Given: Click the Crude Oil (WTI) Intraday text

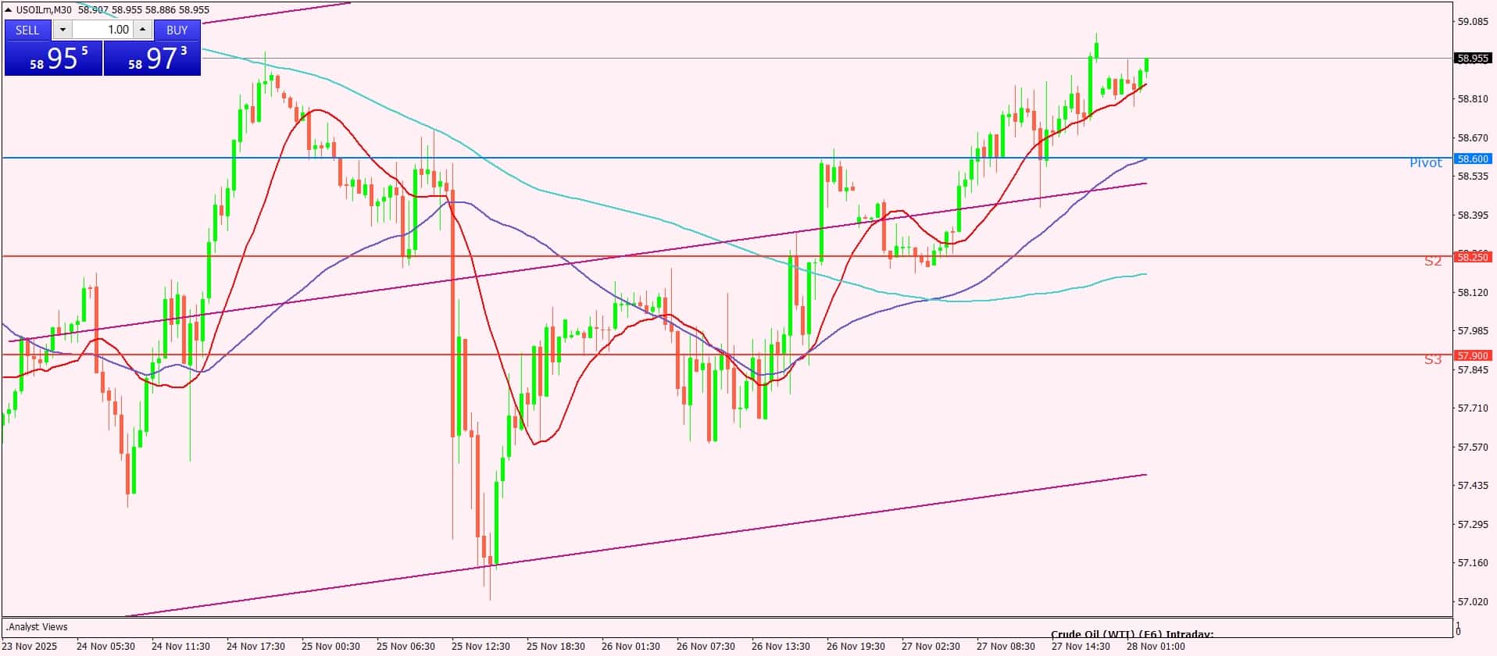Looking at the screenshot, I should coord(1132,634).
